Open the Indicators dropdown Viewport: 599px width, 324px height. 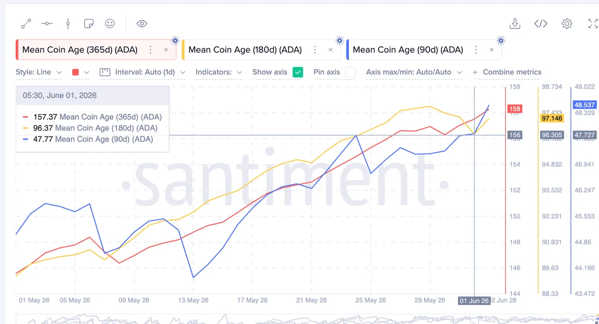pyautogui.click(x=219, y=72)
